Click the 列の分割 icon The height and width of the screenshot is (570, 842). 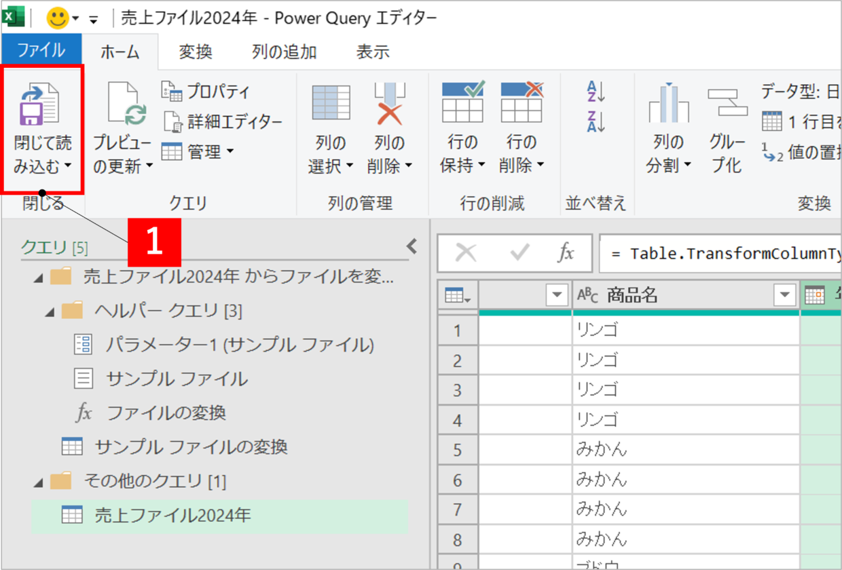click(668, 103)
